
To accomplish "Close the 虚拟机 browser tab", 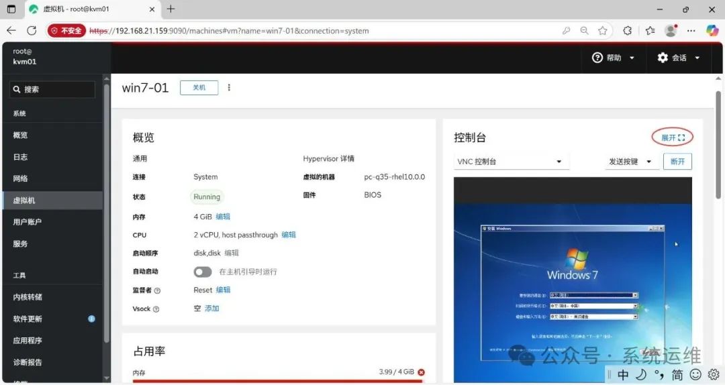I will coord(152,9).
